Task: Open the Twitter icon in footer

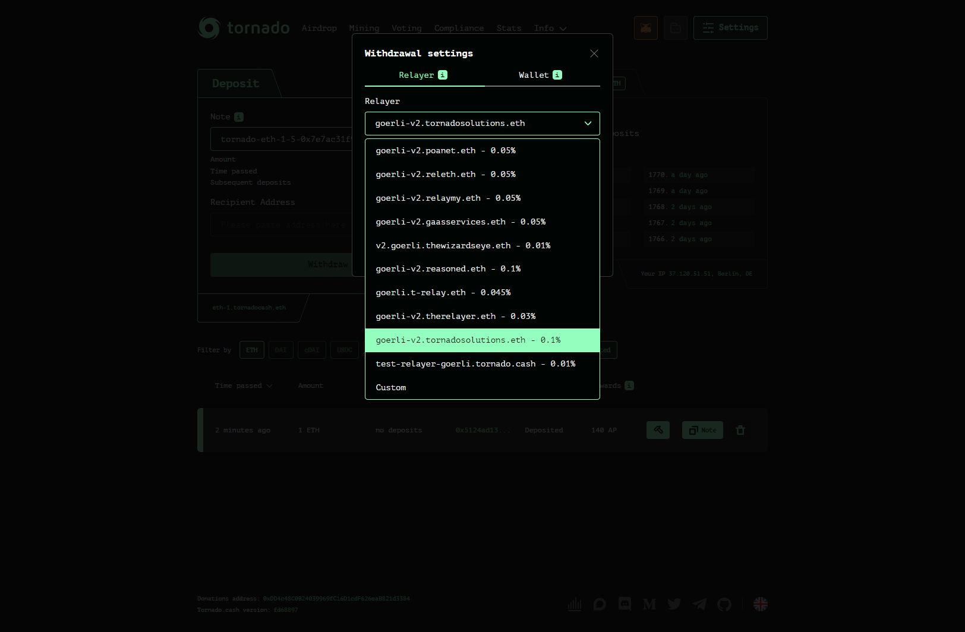Action: (x=674, y=604)
